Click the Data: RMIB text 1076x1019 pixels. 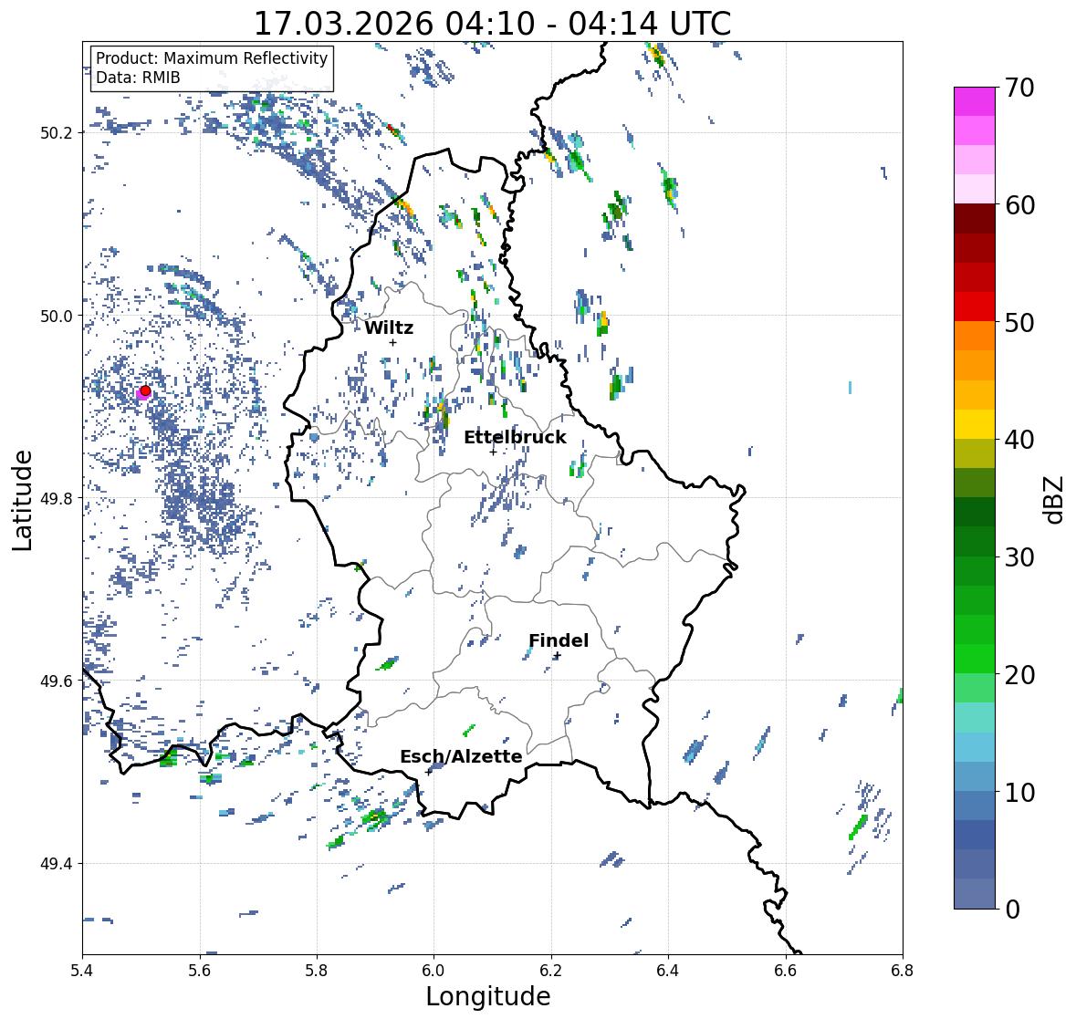pos(138,78)
